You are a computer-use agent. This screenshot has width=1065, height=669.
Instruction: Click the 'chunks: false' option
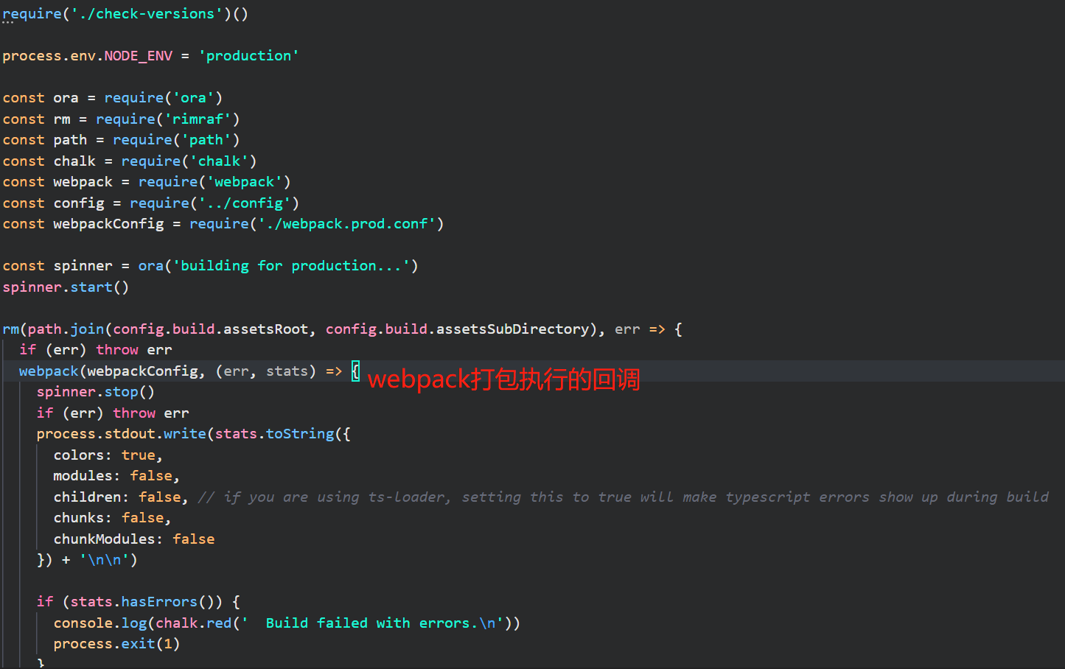(x=108, y=518)
